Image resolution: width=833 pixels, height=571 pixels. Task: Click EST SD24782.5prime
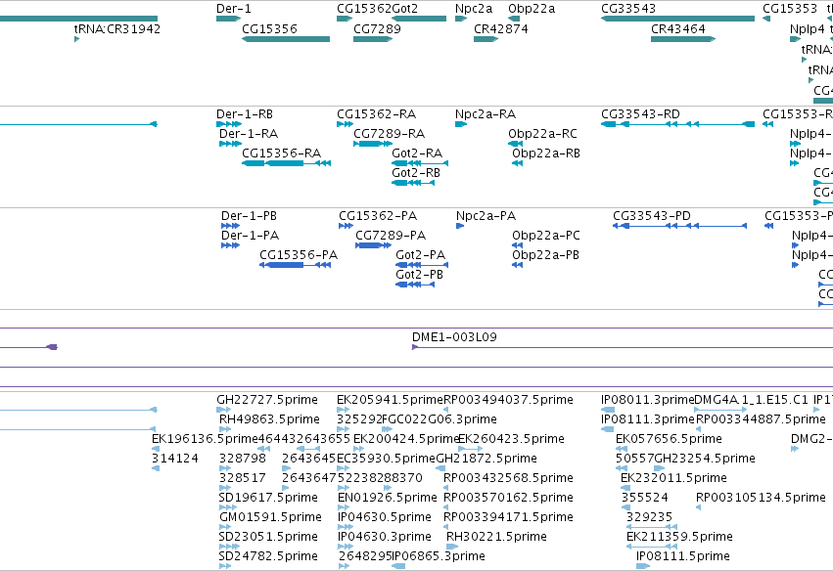225,567
